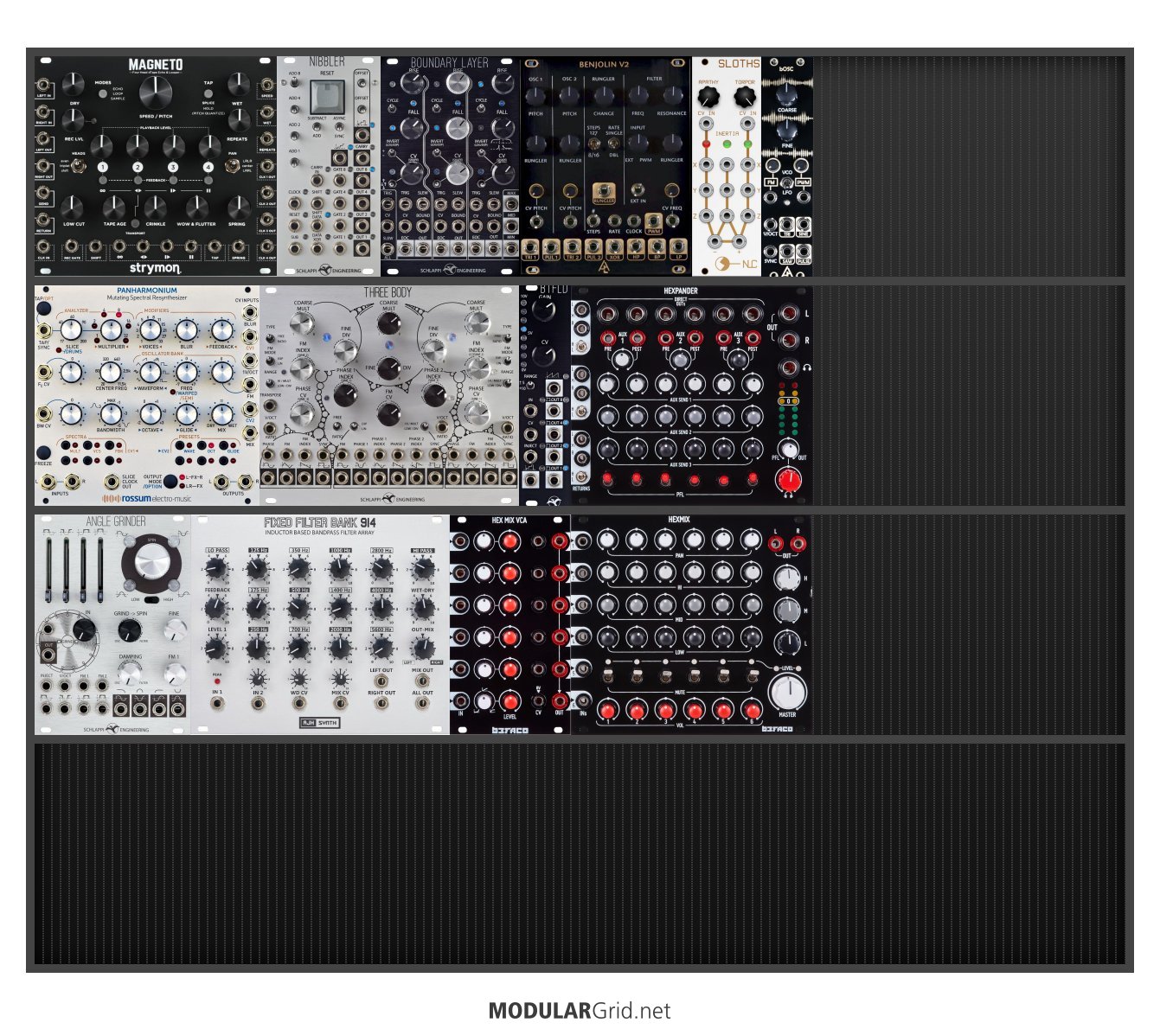Click the Panharmonium BLUR knob

click(x=187, y=329)
